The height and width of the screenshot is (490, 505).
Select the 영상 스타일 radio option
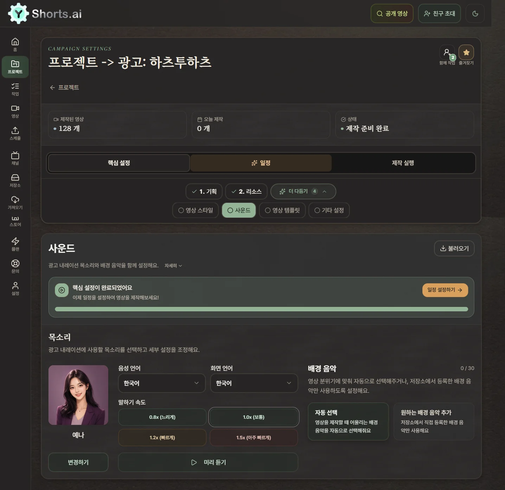(x=196, y=210)
